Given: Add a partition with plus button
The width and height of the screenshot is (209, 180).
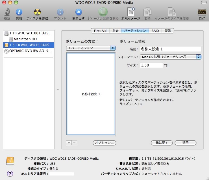Looking at the screenshot, I should pyautogui.click(x=69, y=143).
